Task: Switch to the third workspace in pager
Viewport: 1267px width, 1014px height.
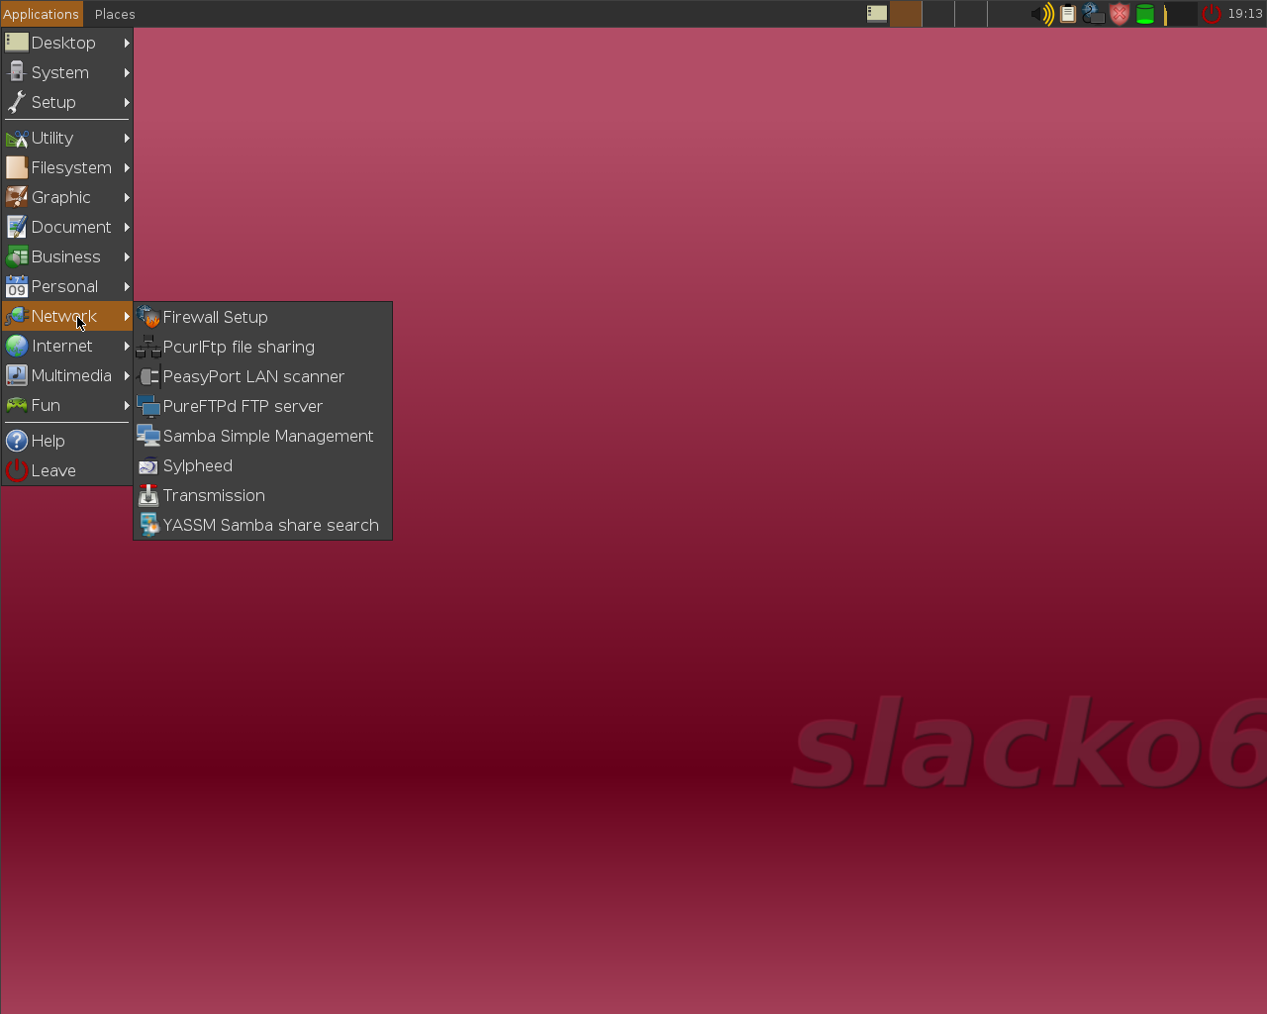Action: coord(971,14)
